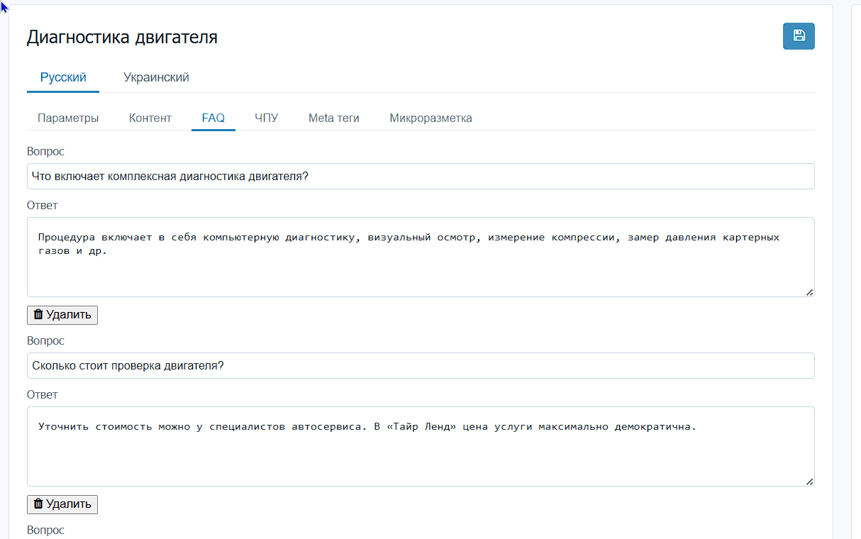
Task: Open the Микроразметка tab
Action: pos(431,118)
